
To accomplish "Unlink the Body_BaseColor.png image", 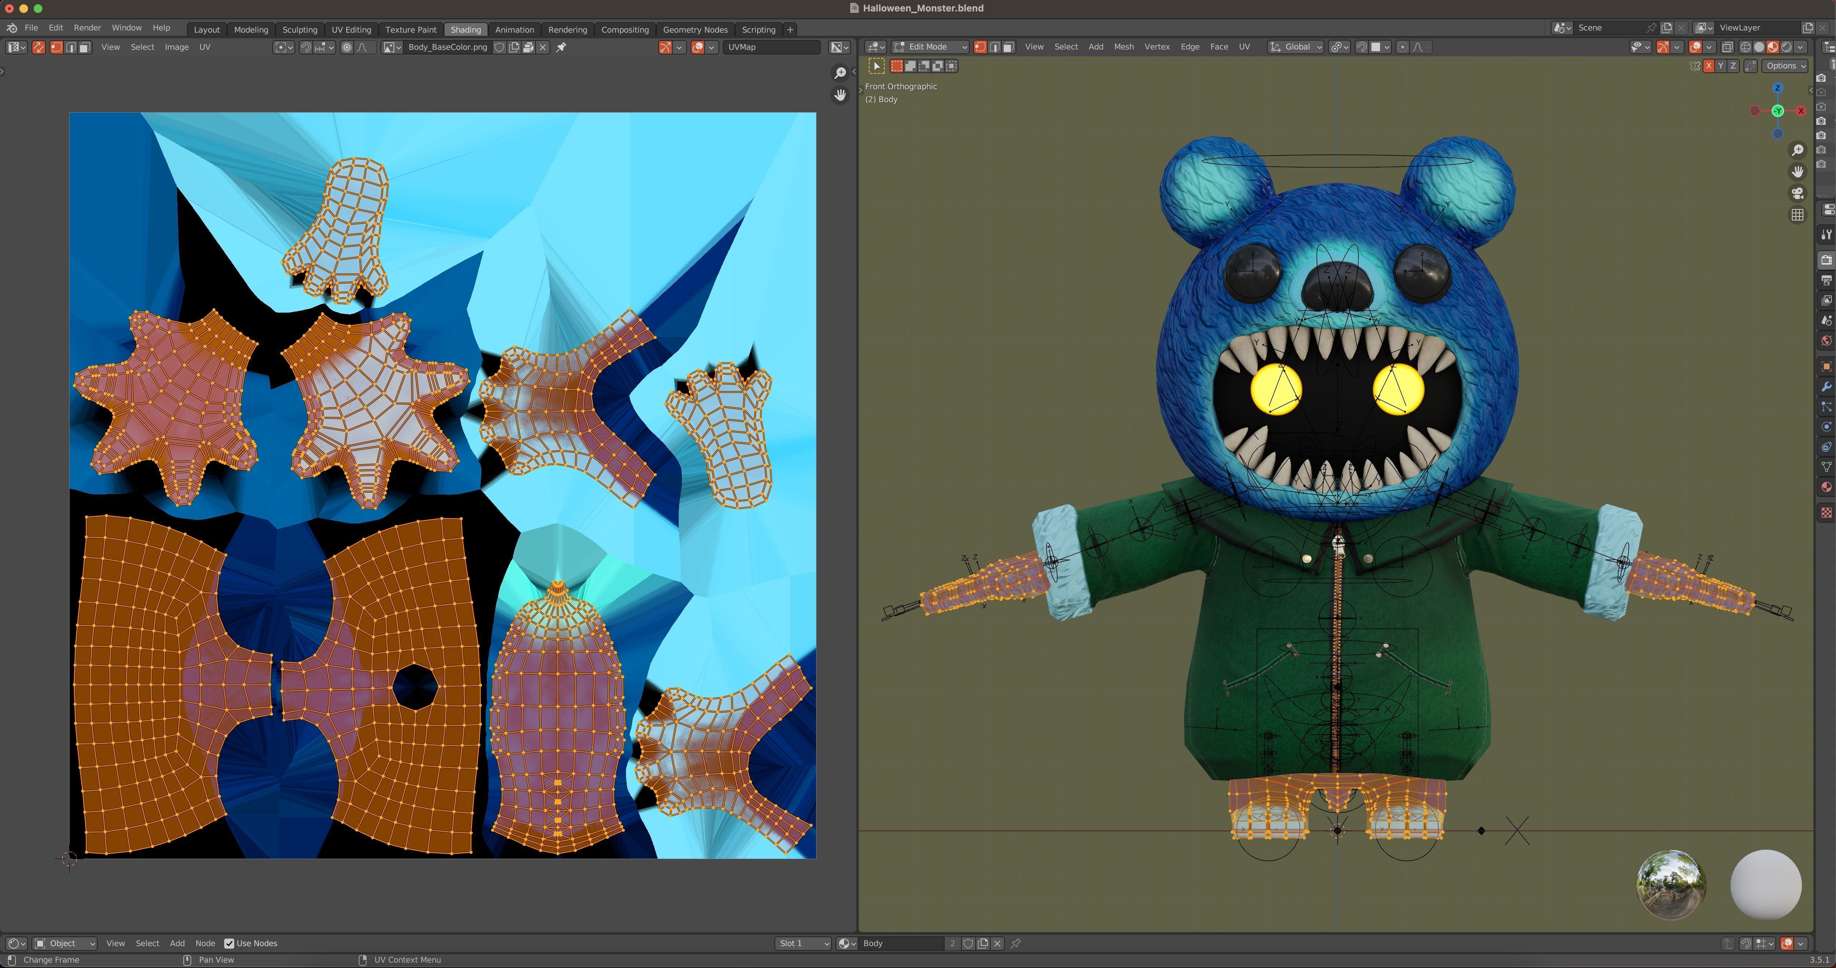I will click(542, 47).
